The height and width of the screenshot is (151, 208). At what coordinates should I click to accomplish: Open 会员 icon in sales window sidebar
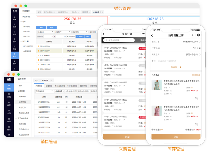9,112
